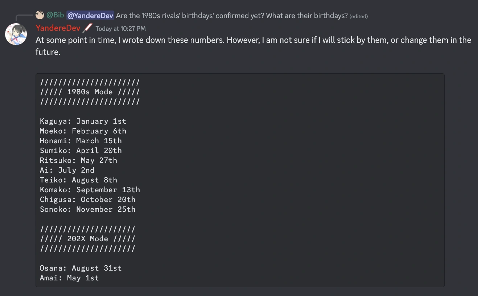This screenshot has height=296, width=478.
Task: Click the "Osana: August 31st" line
Action: pyautogui.click(x=81, y=268)
